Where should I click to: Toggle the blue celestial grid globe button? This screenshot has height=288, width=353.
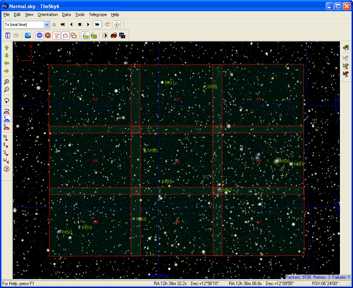click(x=39, y=36)
